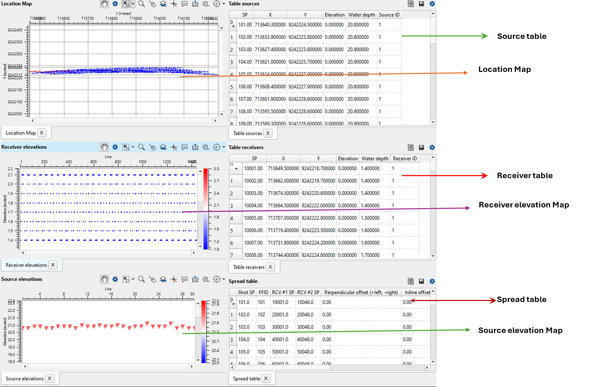Select the crosshair cursor-tracking tool for Source elevations
589x387 pixels.
point(174,279)
